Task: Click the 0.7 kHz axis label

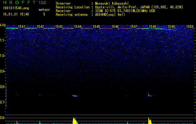Action: coord(2,102)
